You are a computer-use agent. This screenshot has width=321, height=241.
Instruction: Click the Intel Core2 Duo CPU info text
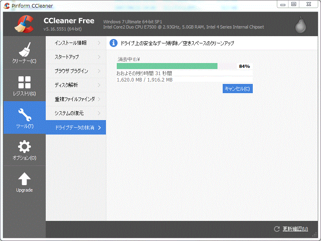tap(183, 27)
